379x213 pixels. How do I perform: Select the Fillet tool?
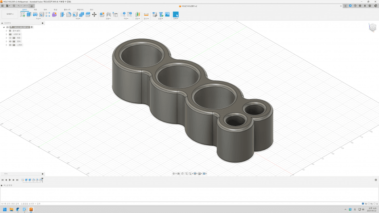coord(69,15)
